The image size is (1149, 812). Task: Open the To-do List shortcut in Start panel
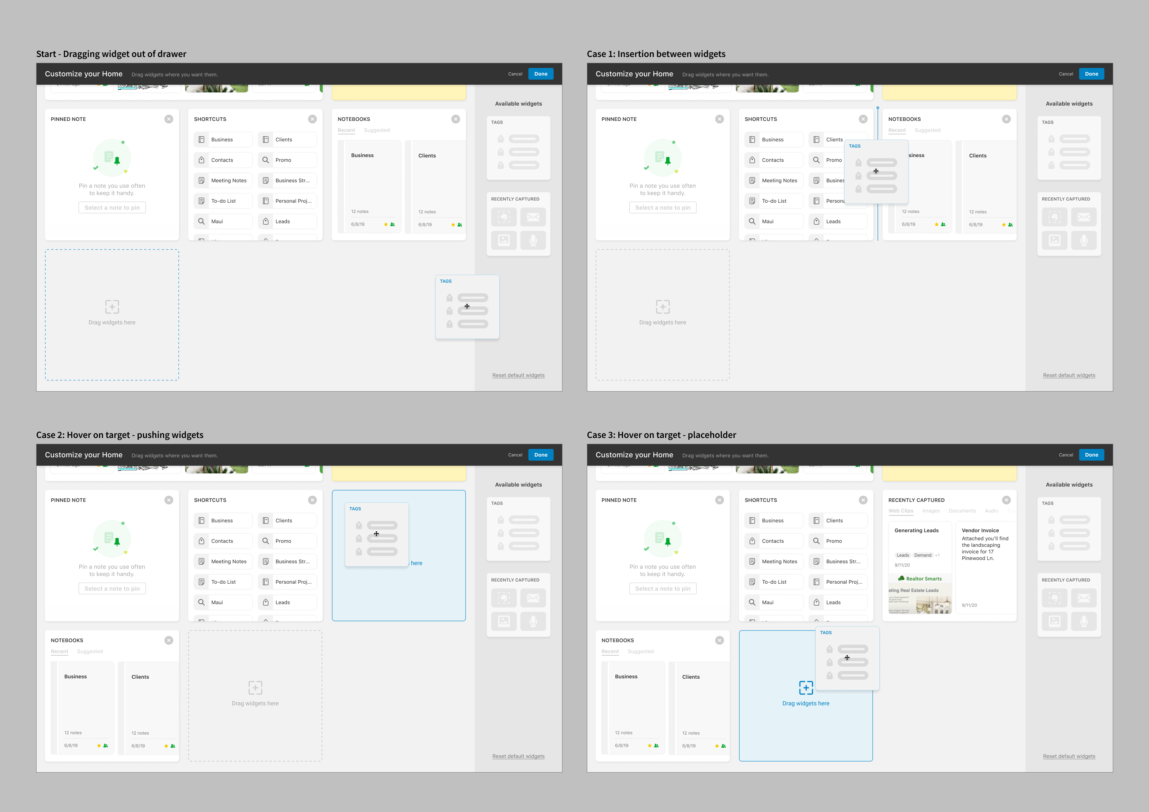[223, 201]
